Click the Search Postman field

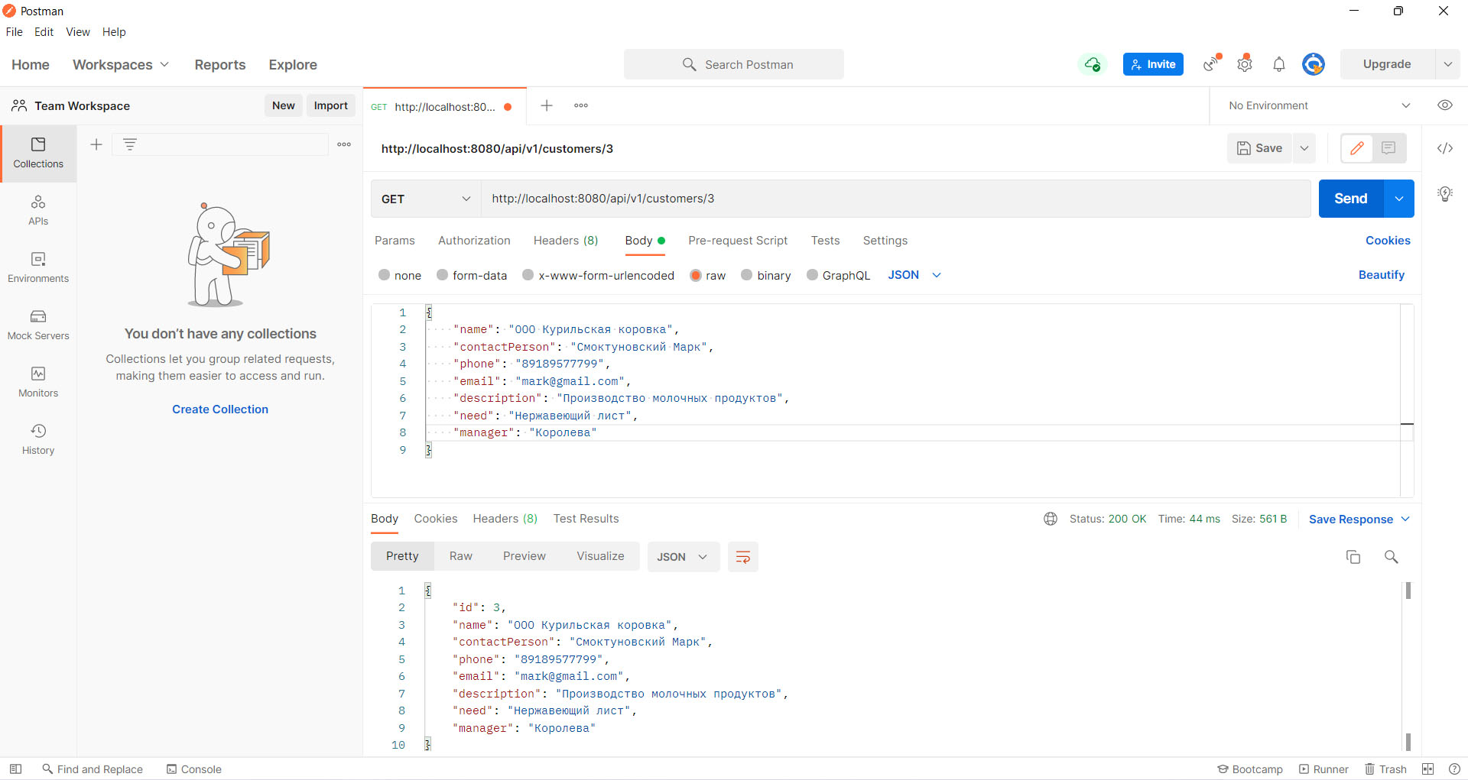[734, 64]
